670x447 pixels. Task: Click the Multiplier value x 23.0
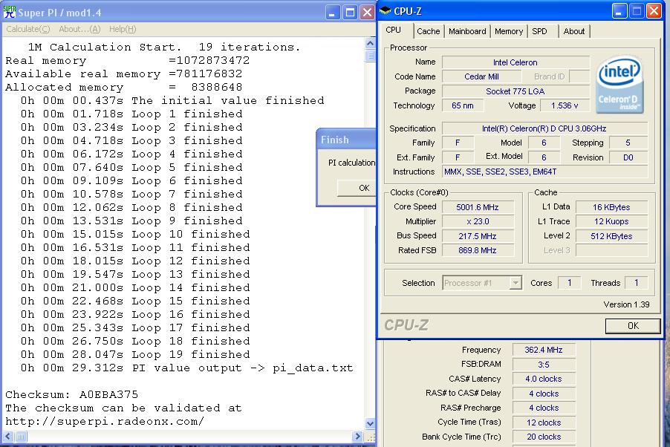[x=478, y=221]
